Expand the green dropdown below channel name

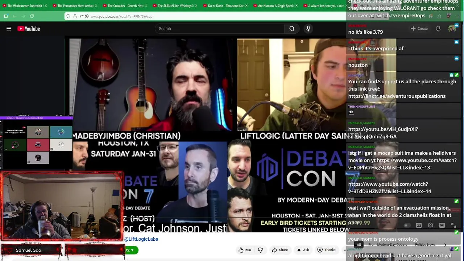click(x=132, y=250)
